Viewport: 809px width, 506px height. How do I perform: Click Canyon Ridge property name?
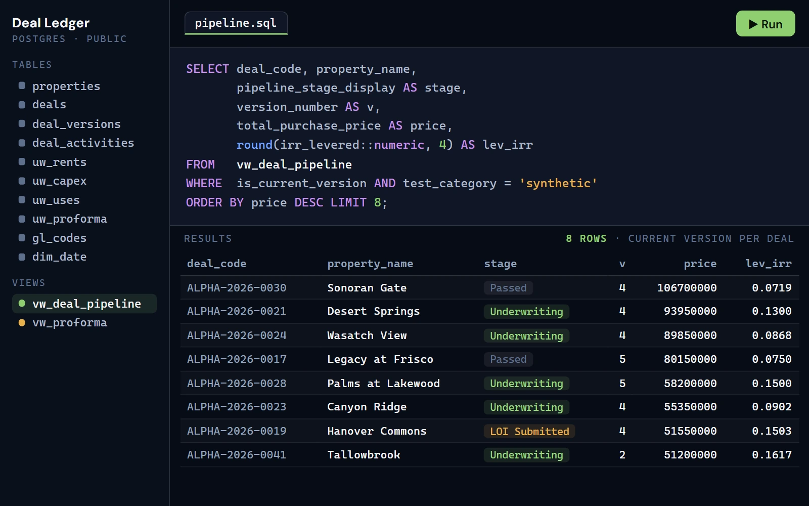point(367,407)
